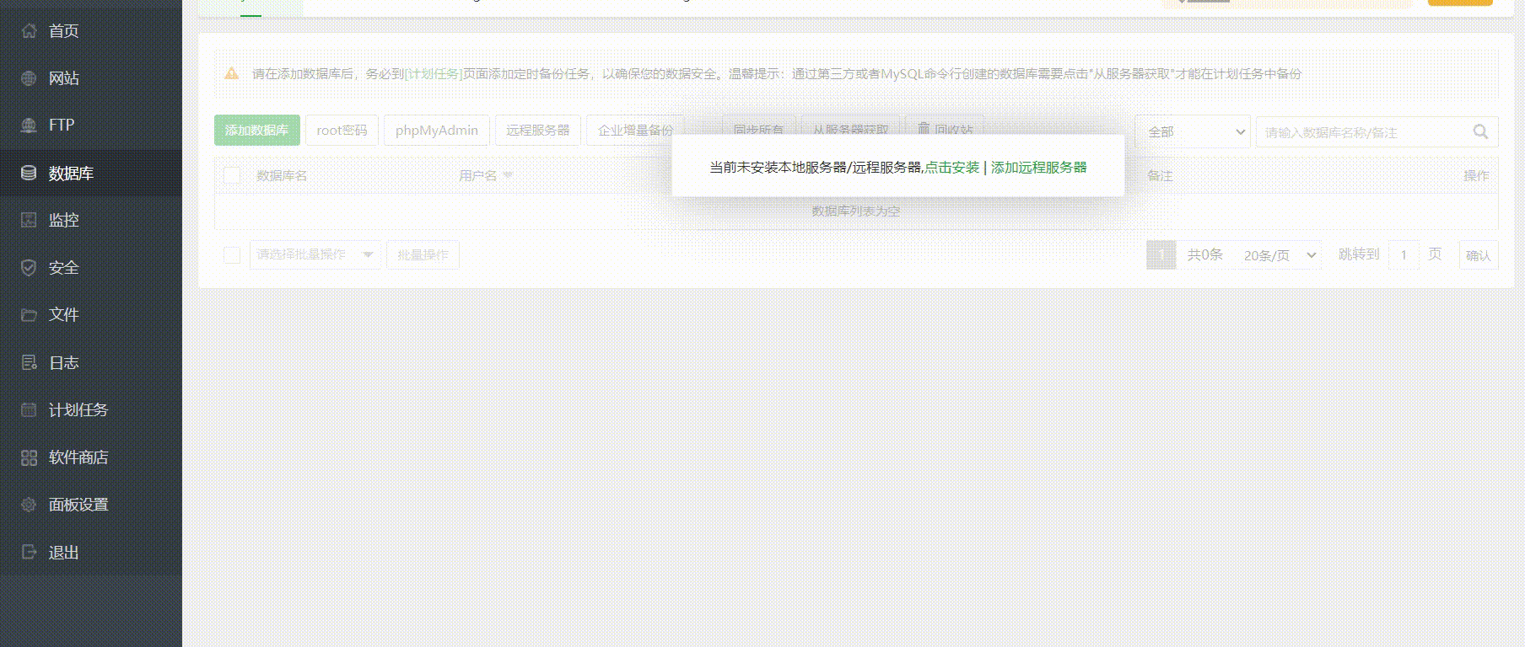Click the 操作 column header

click(x=1476, y=175)
